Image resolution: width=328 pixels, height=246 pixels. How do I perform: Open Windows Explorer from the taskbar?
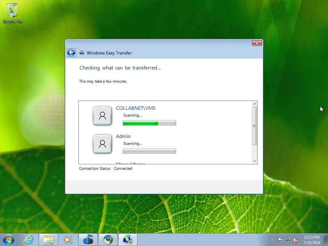coord(48,240)
